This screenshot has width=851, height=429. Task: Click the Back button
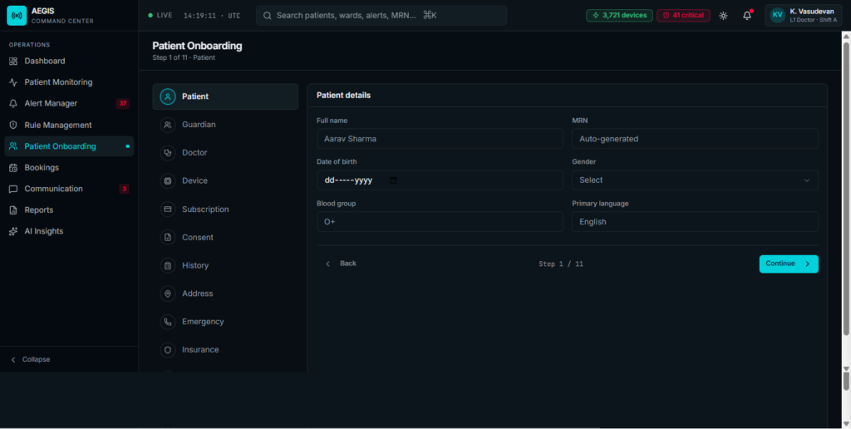point(341,264)
